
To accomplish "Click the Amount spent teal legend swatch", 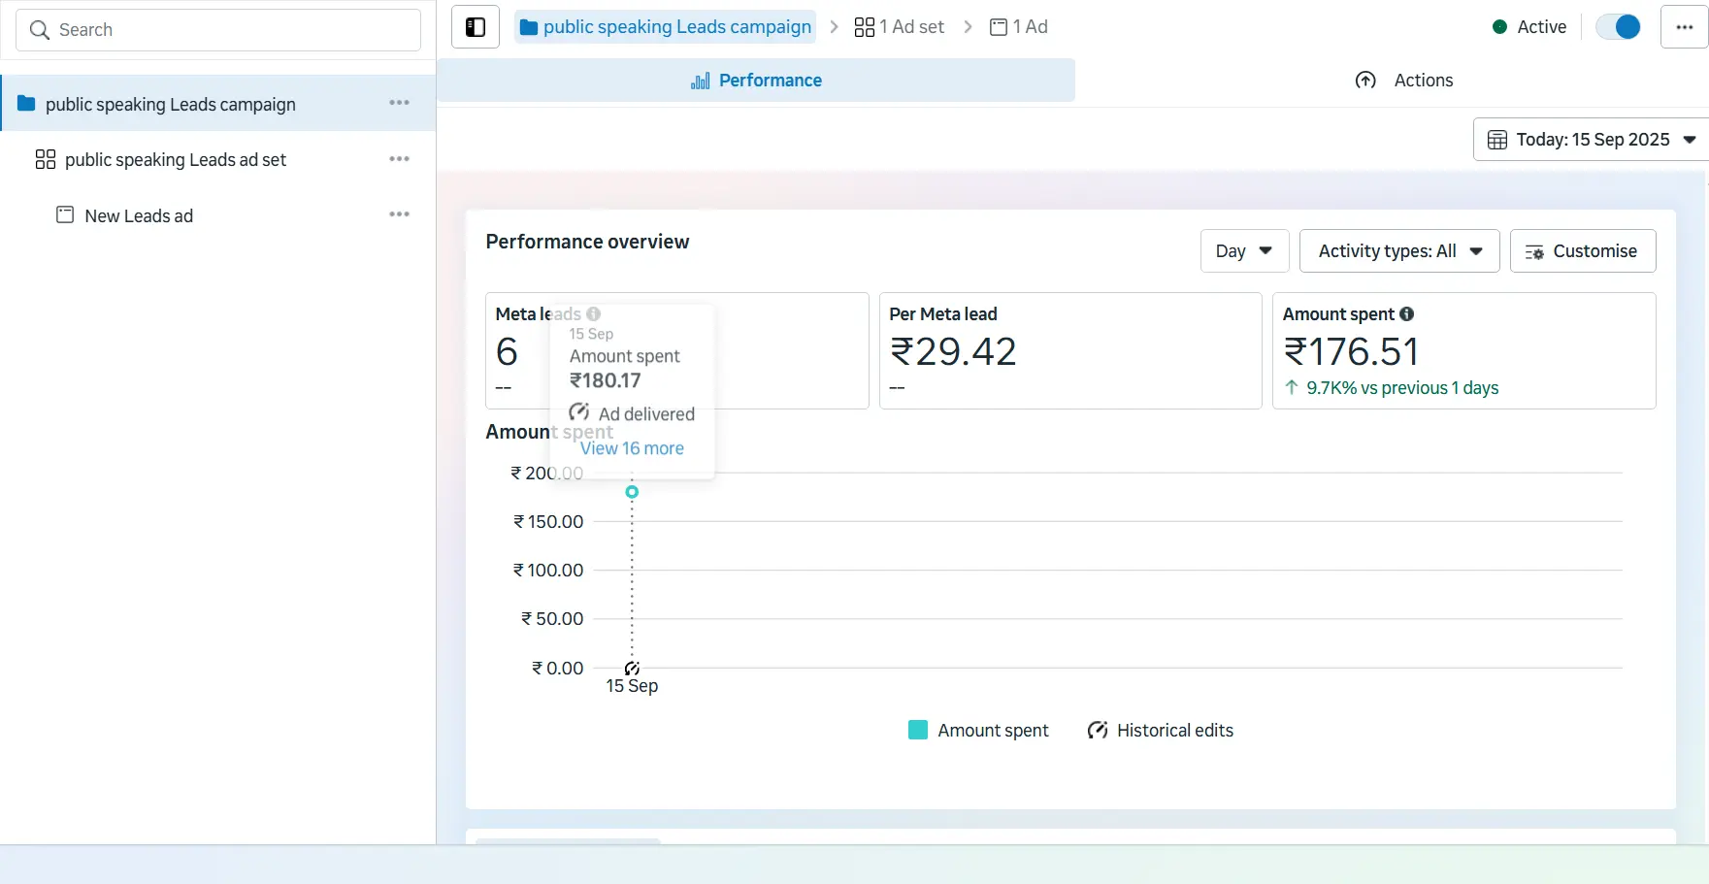I will point(917,731).
